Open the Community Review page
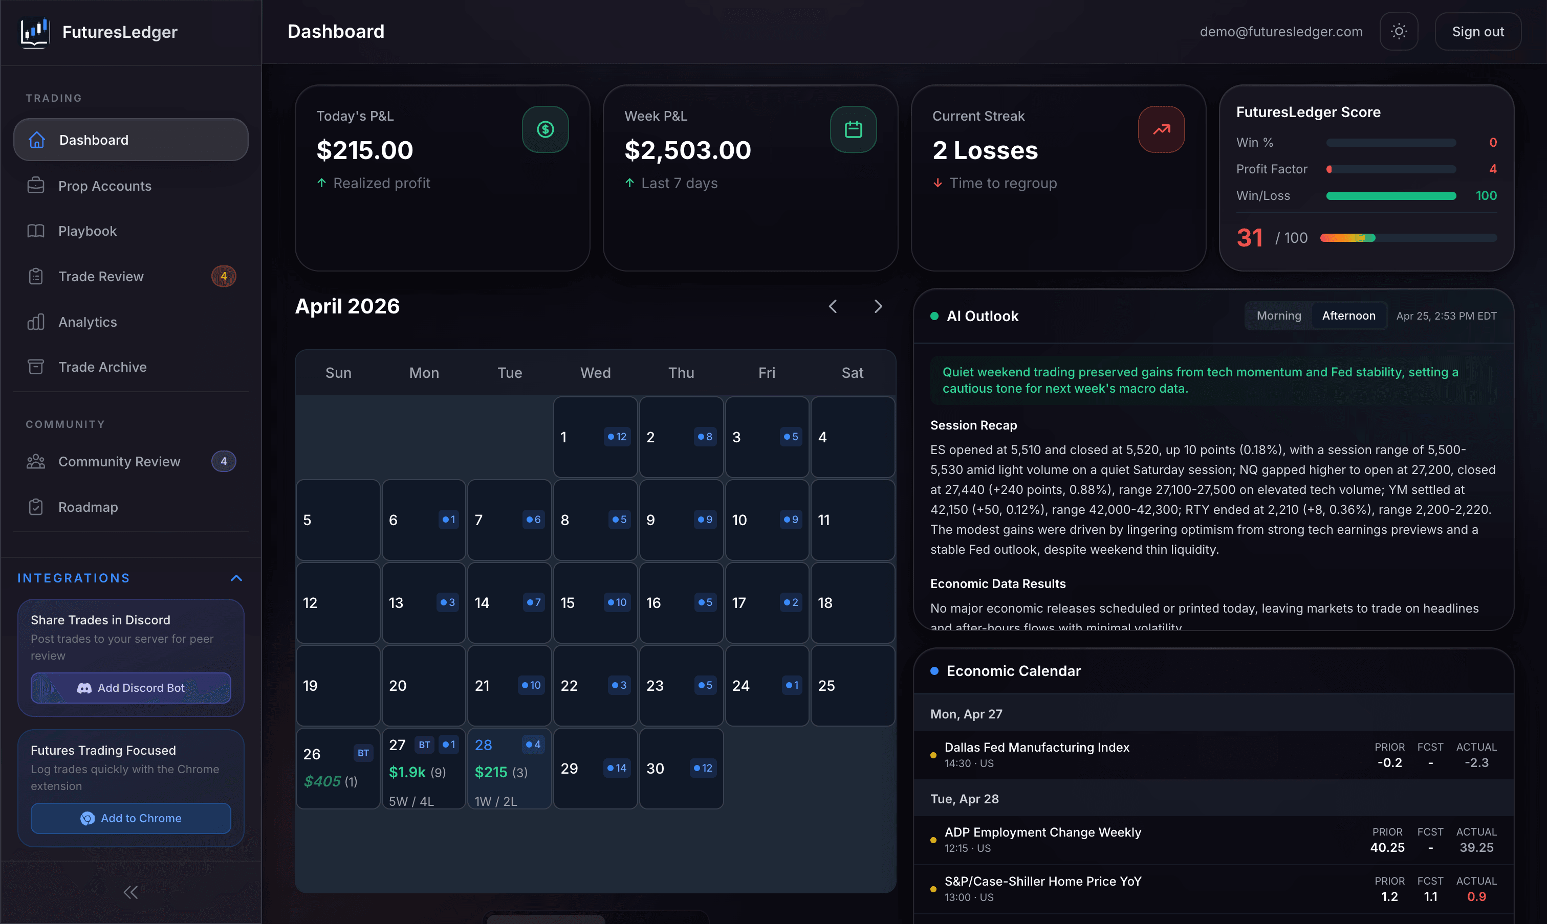 point(131,461)
